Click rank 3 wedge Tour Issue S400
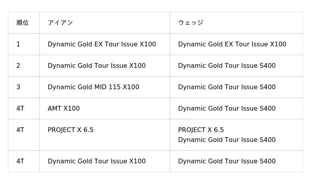This screenshot has height=184, width=318. tap(227, 87)
